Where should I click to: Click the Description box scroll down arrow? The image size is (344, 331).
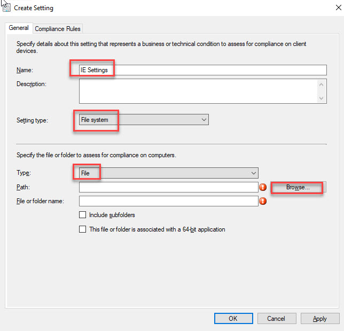click(x=322, y=98)
